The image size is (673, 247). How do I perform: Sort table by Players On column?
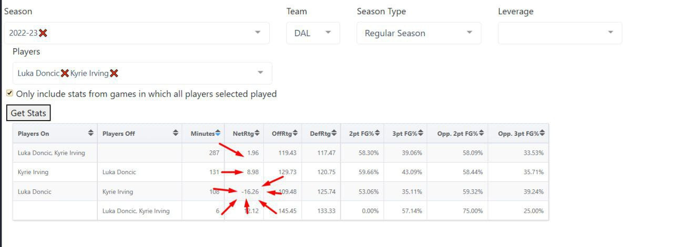pos(55,134)
